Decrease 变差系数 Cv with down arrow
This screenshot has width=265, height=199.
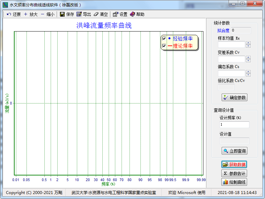248,61
